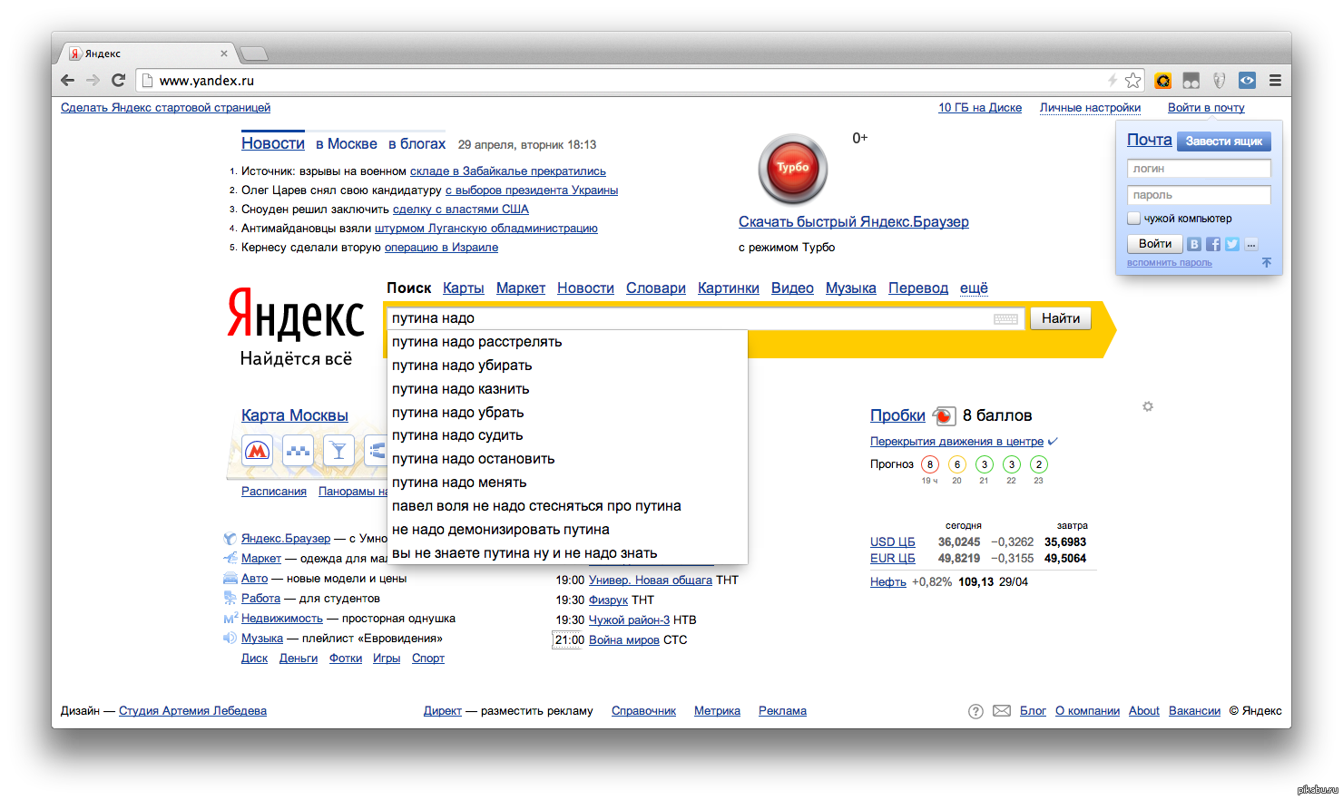Click the forecast circle for 23
This screenshot has height=800, width=1343.
tap(1039, 463)
